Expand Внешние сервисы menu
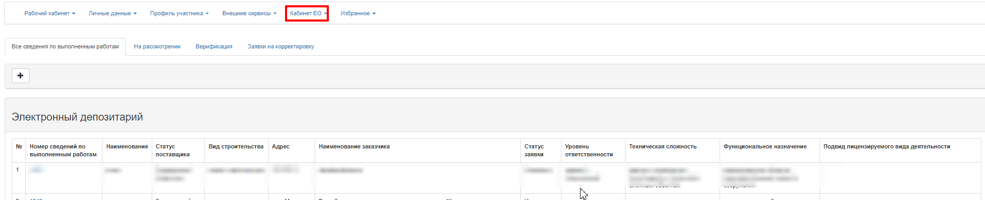 click(x=249, y=14)
